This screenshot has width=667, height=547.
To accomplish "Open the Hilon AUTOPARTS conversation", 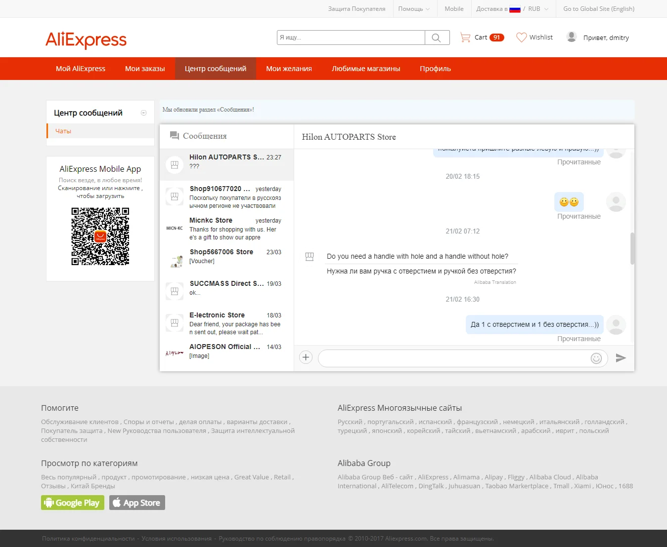I will click(227, 165).
